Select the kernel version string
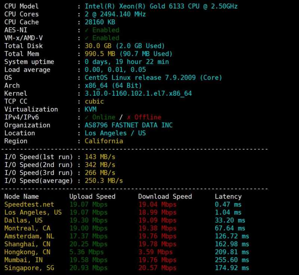299x275 pixels. coord(138,93)
